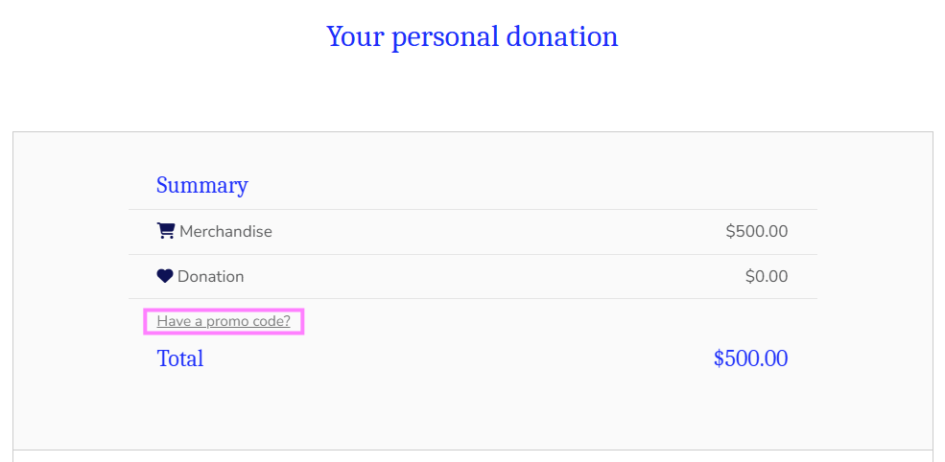This screenshot has height=462, width=945.
Task: Select the Summary section heading
Action: click(202, 185)
